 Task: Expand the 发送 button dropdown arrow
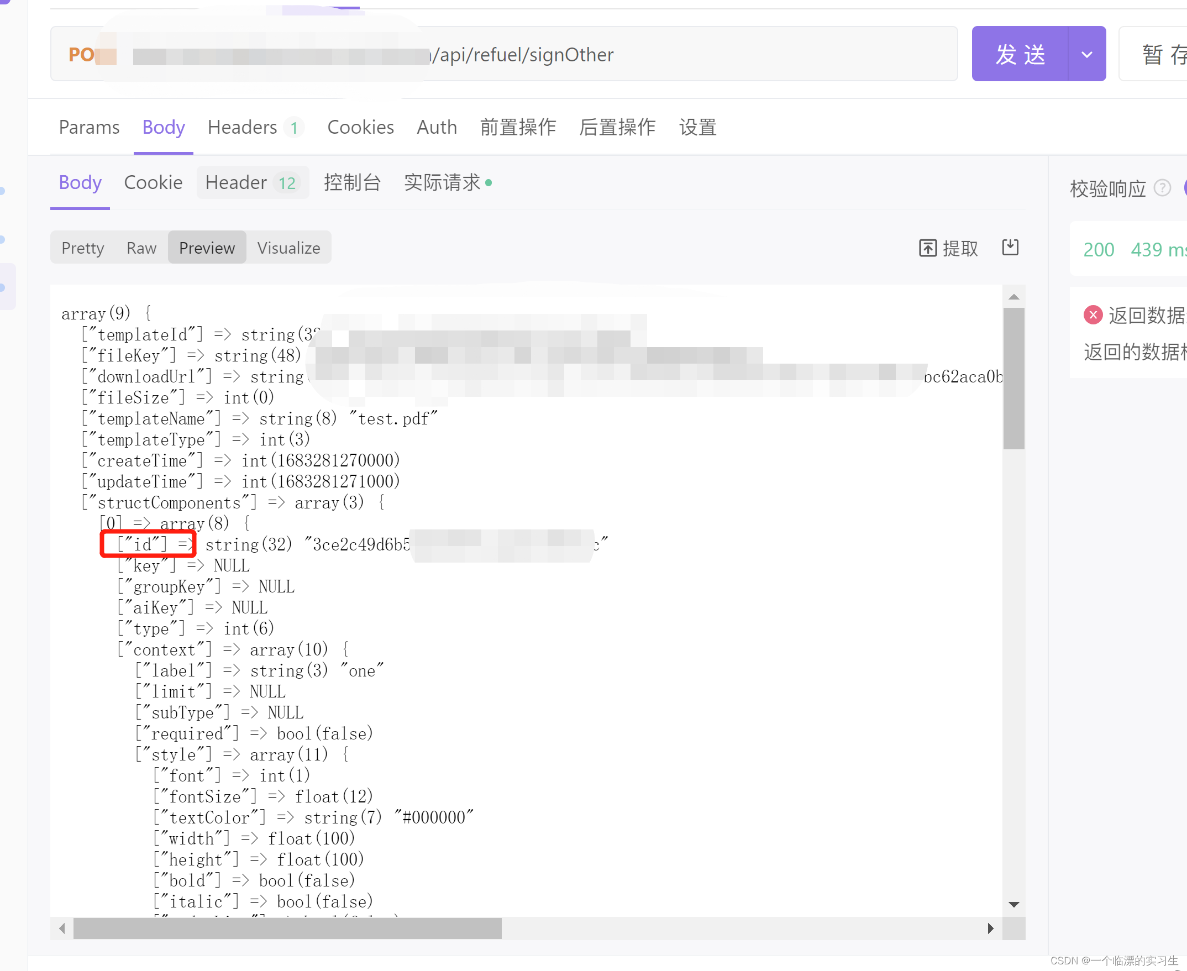[1086, 54]
